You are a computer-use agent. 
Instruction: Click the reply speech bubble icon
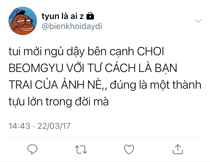coord(32,149)
